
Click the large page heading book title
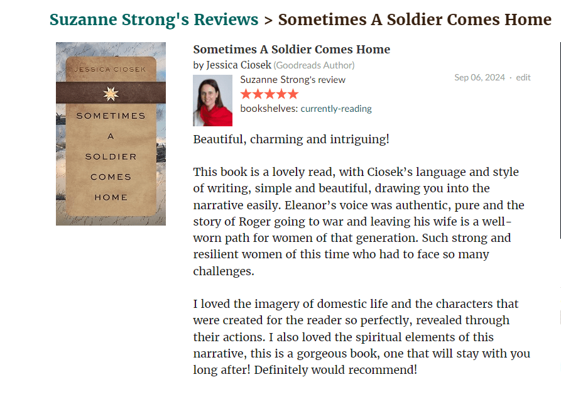pos(415,19)
